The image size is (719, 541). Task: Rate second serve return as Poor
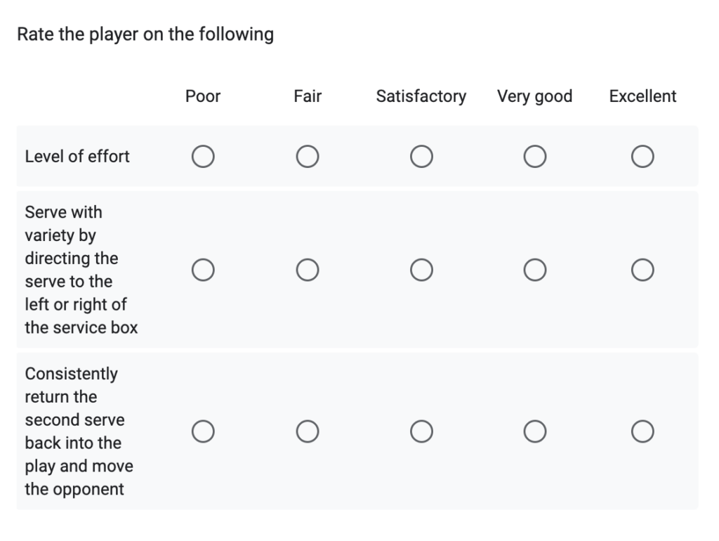point(203,431)
